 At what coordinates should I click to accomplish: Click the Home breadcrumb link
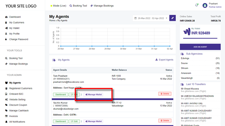[52, 20]
